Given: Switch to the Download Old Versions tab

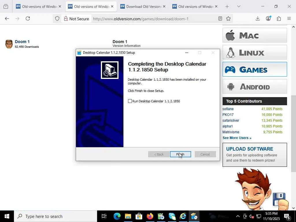Looking at the screenshot, I should (143, 6).
